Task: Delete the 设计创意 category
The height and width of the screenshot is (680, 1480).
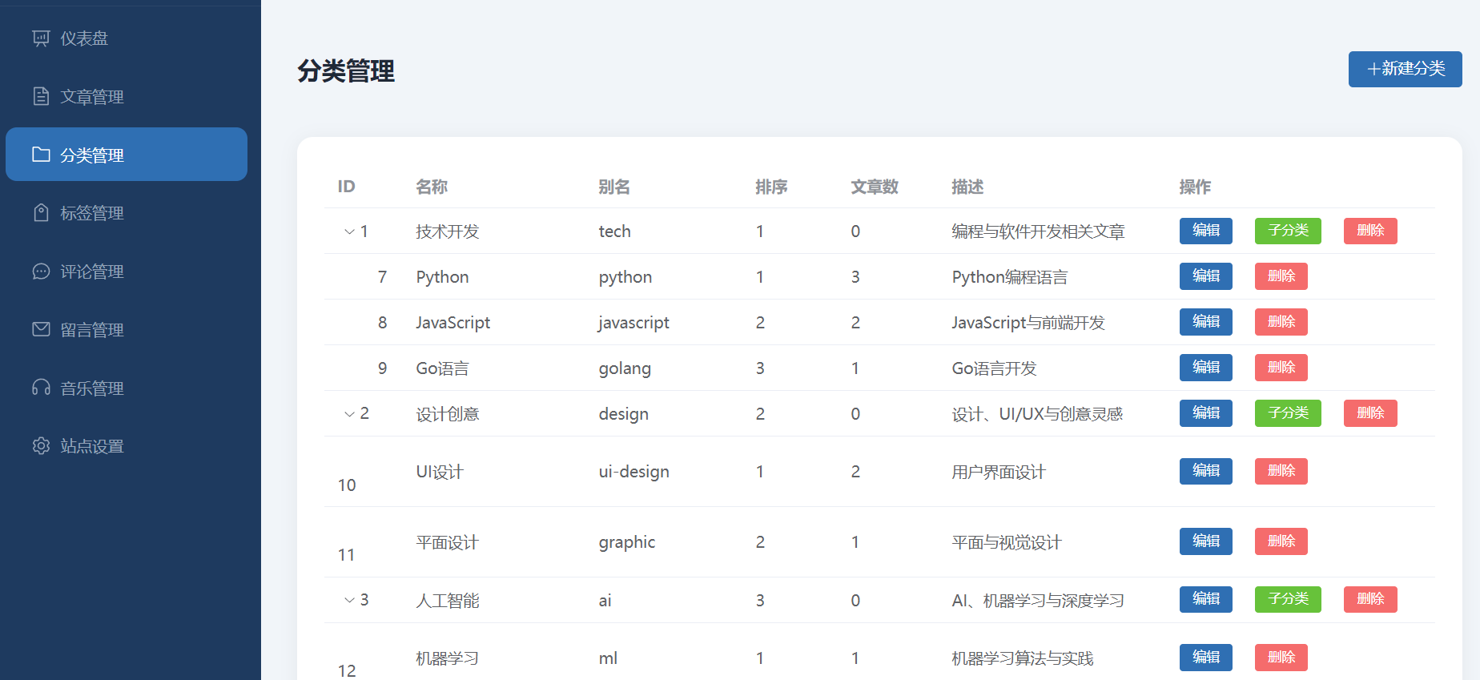Action: pos(1370,413)
